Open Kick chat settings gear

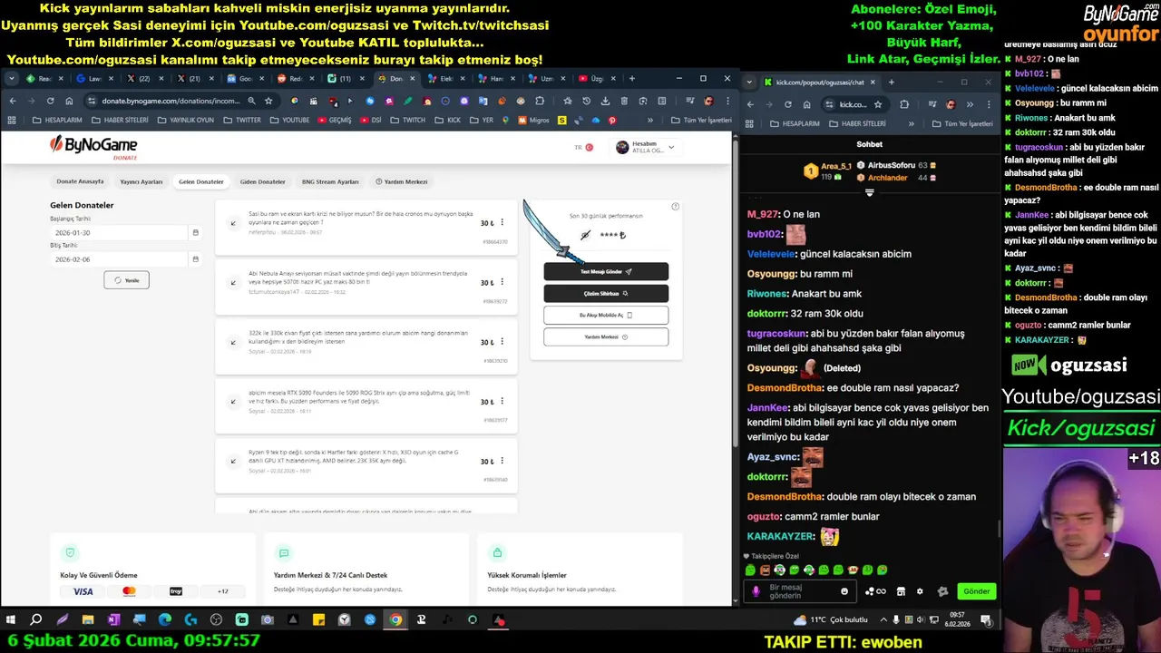tap(920, 591)
